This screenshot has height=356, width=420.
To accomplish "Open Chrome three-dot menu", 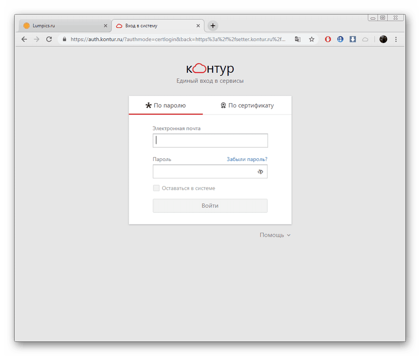I will pyautogui.click(x=396, y=39).
